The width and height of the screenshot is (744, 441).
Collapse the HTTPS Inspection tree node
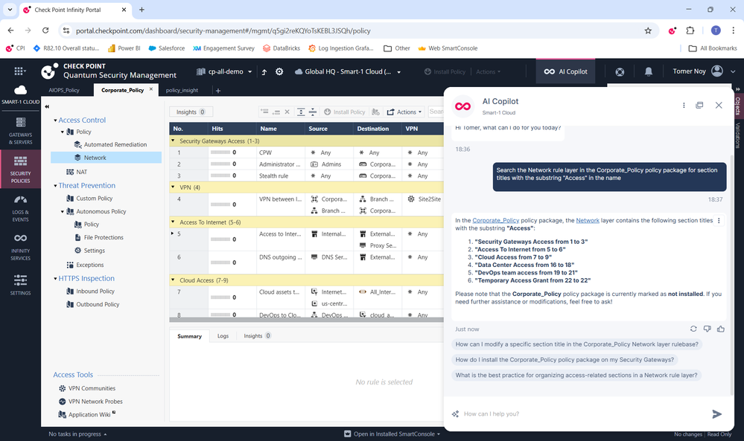point(56,279)
